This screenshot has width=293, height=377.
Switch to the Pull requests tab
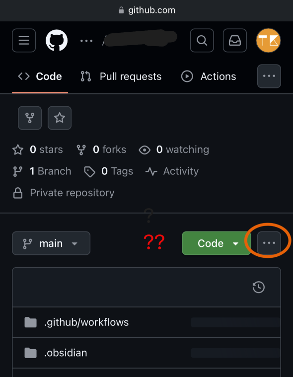point(121,76)
